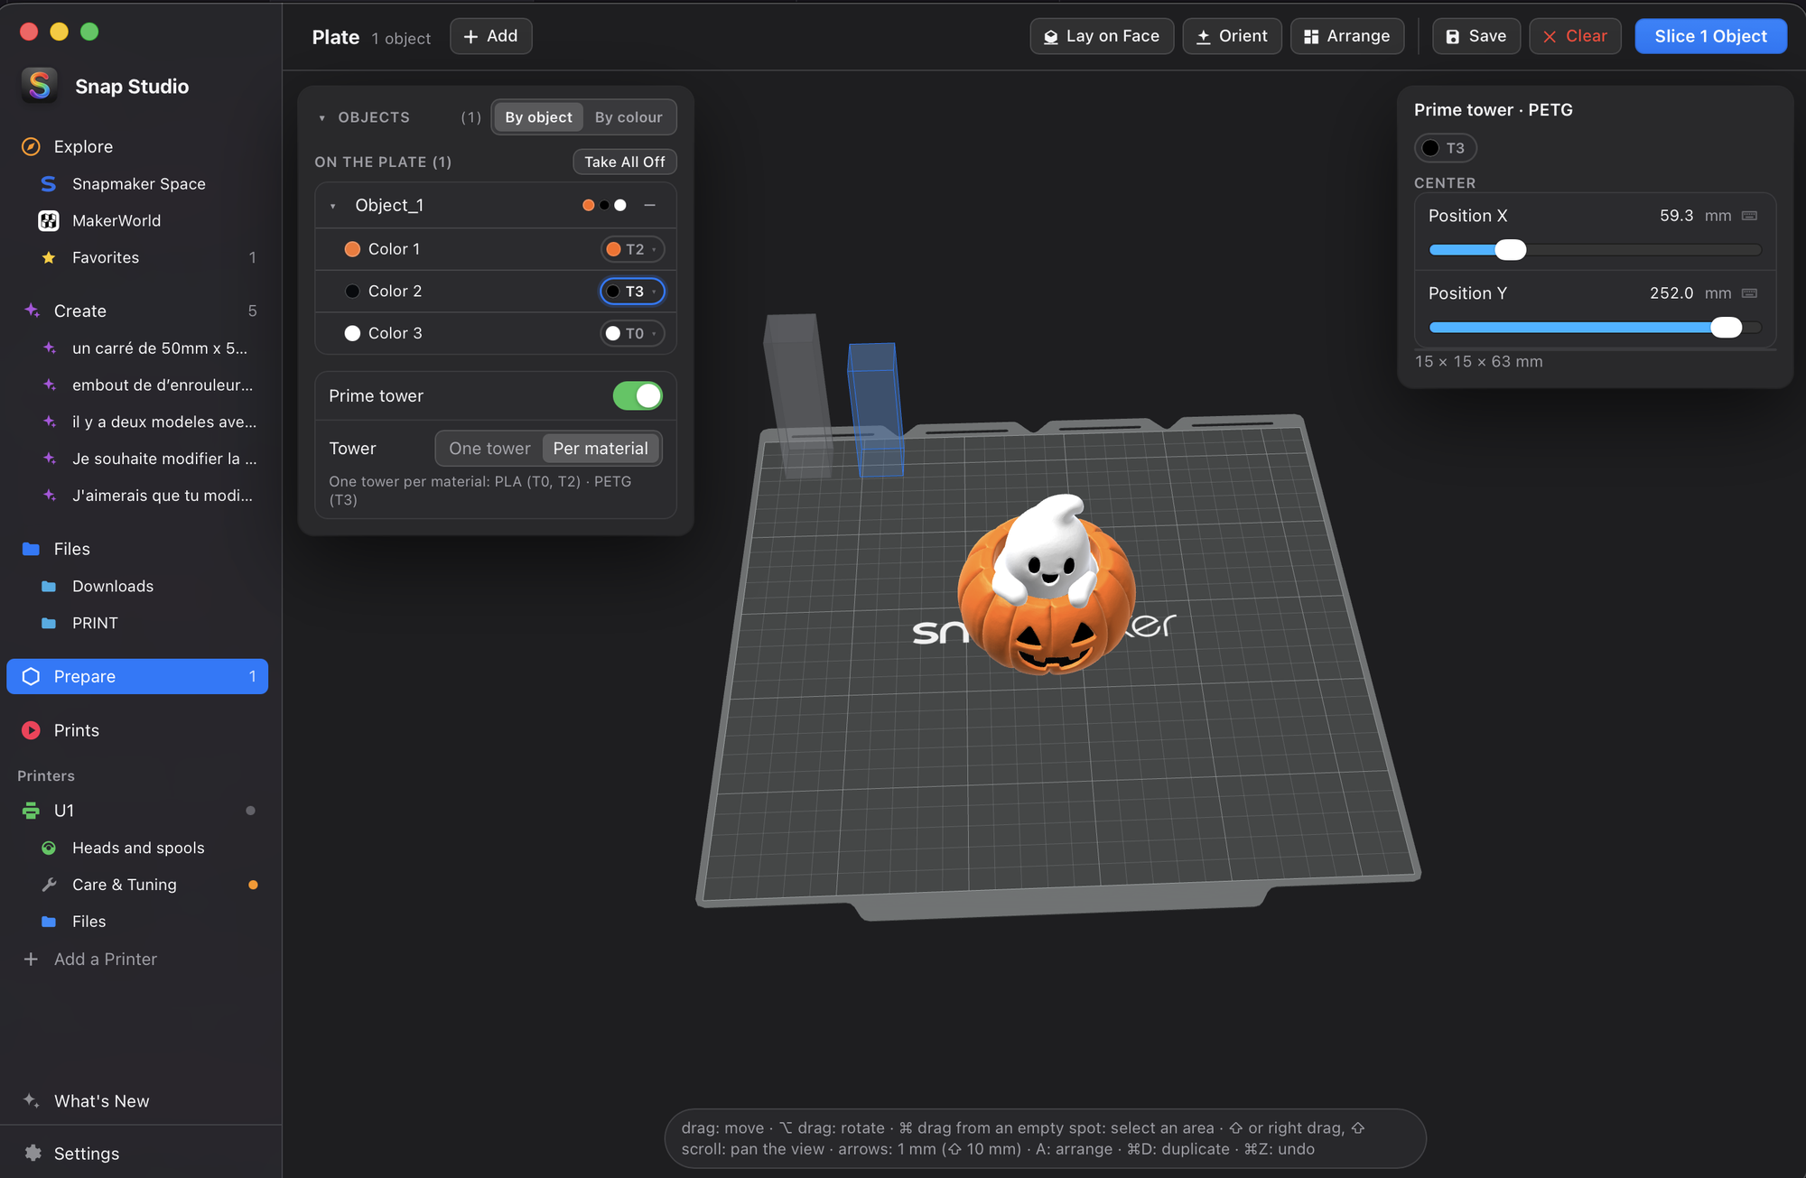This screenshot has width=1806, height=1178.
Task: Click Add a Printer
Action: (x=90, y=959)
